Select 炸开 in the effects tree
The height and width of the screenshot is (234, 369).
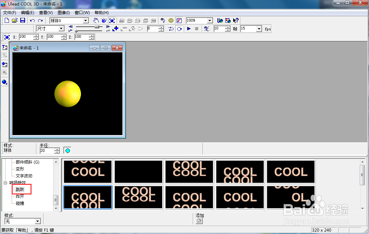coord(20,196)
